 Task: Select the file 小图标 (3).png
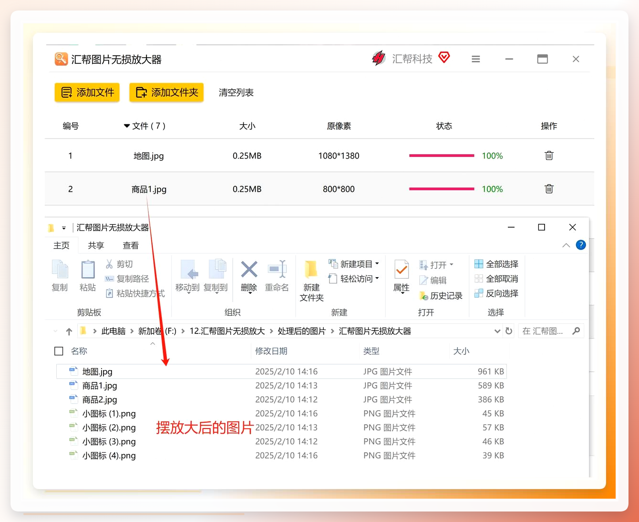click(x=281, y=442)
